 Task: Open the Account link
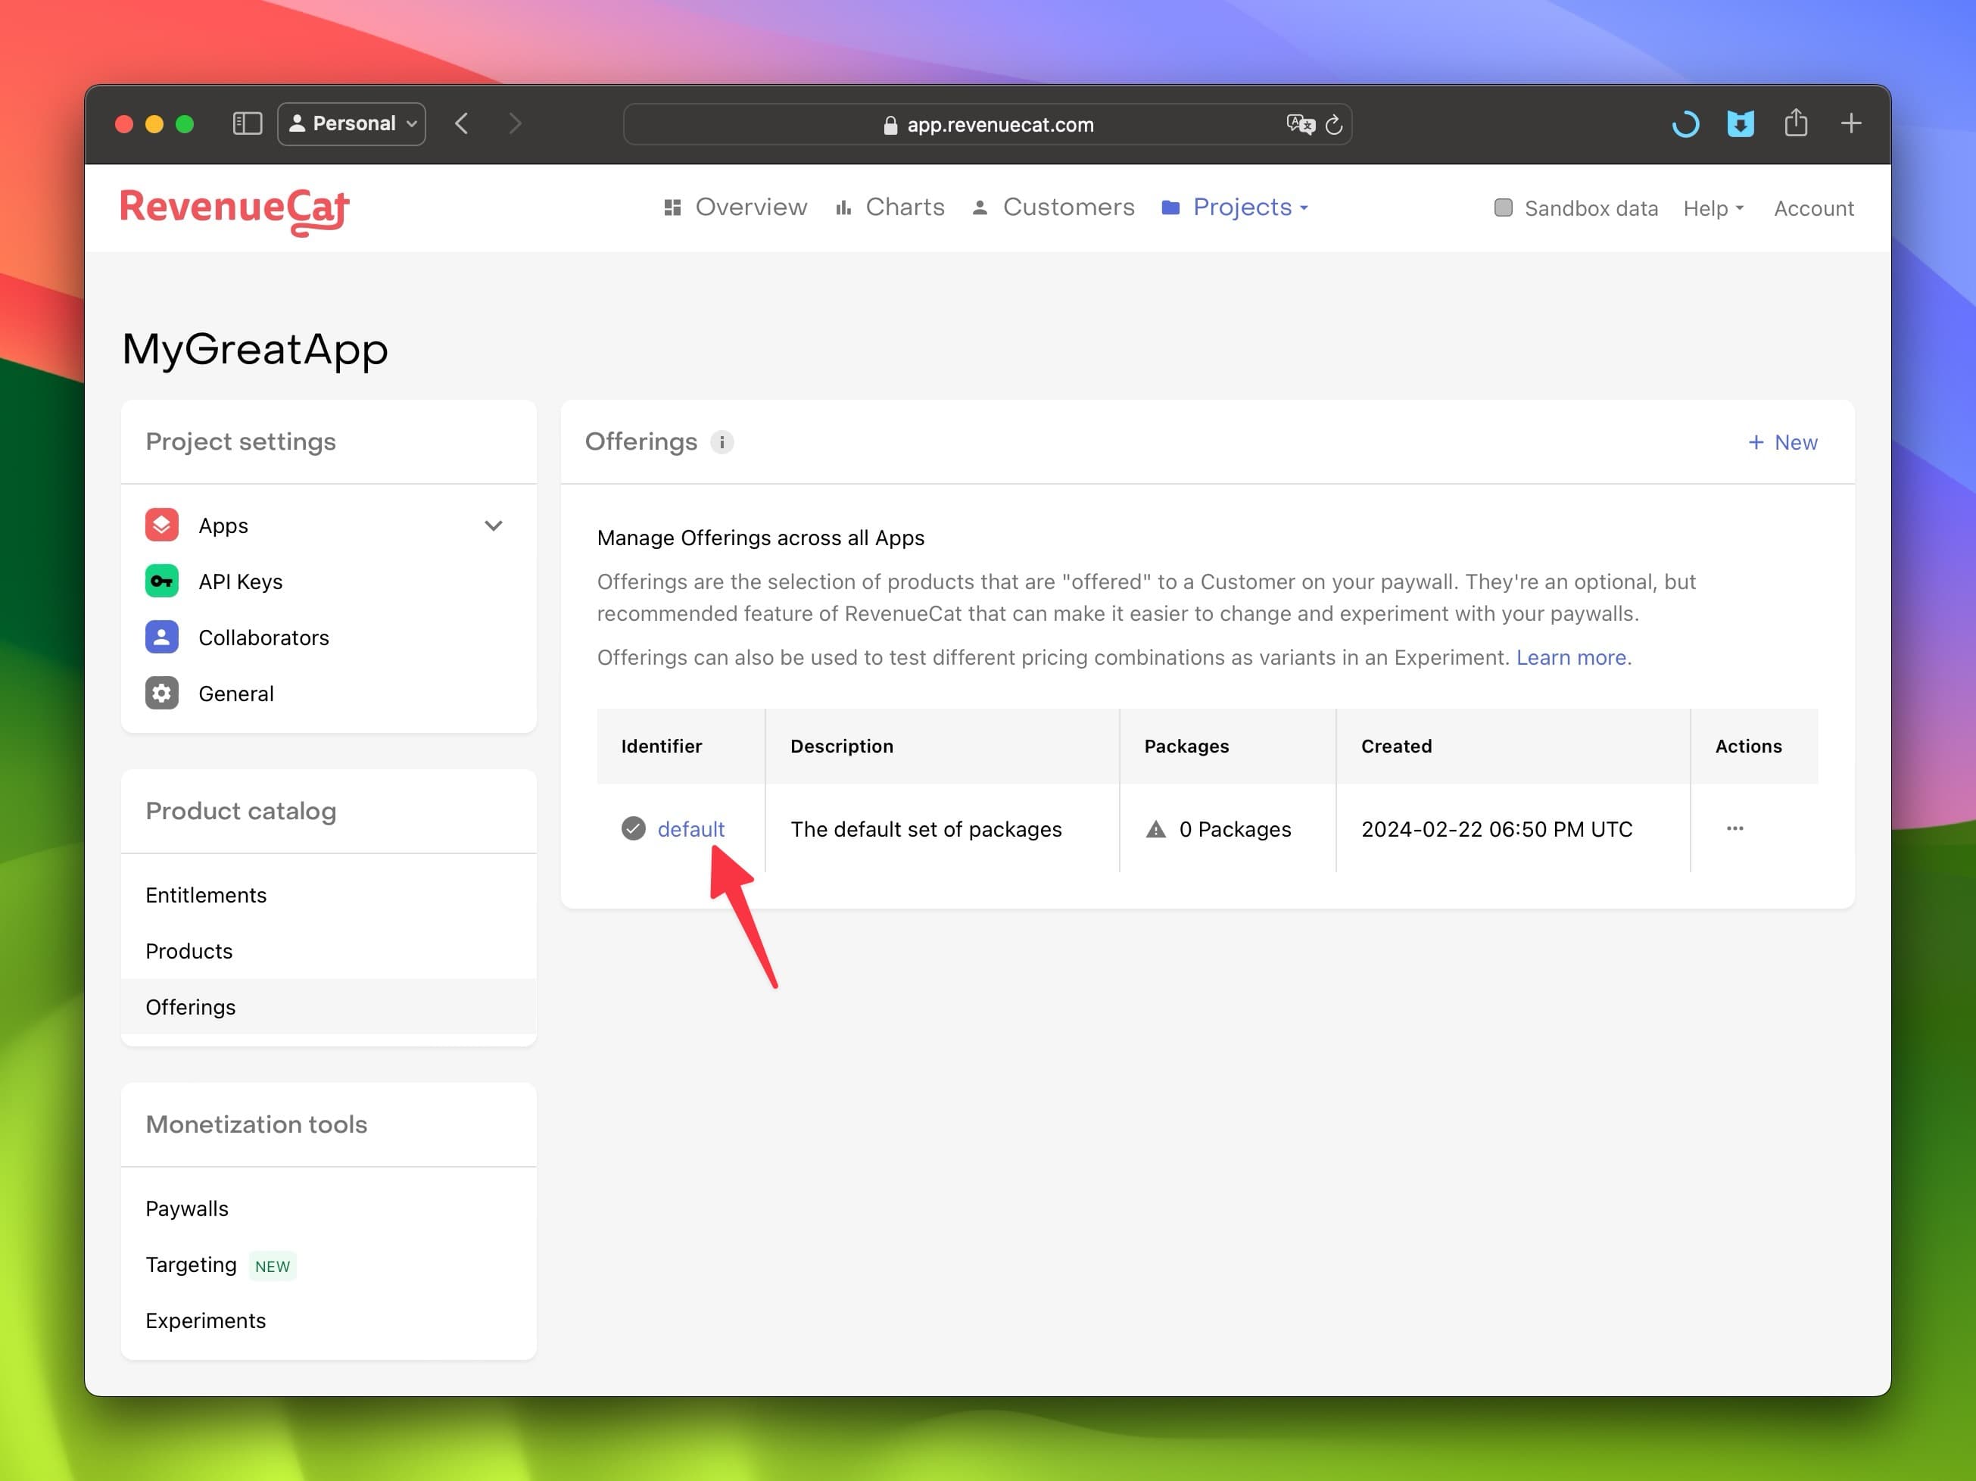[x=1813, y=208]
